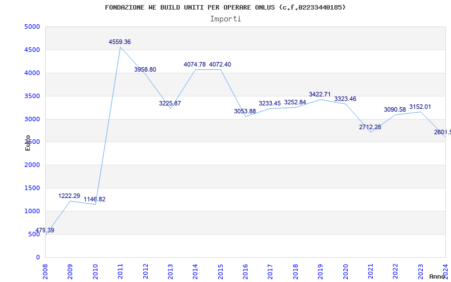The width and height of the screenshot is (451, 282).
Task: Click data label 3252.84
Action: click(295, 103)
